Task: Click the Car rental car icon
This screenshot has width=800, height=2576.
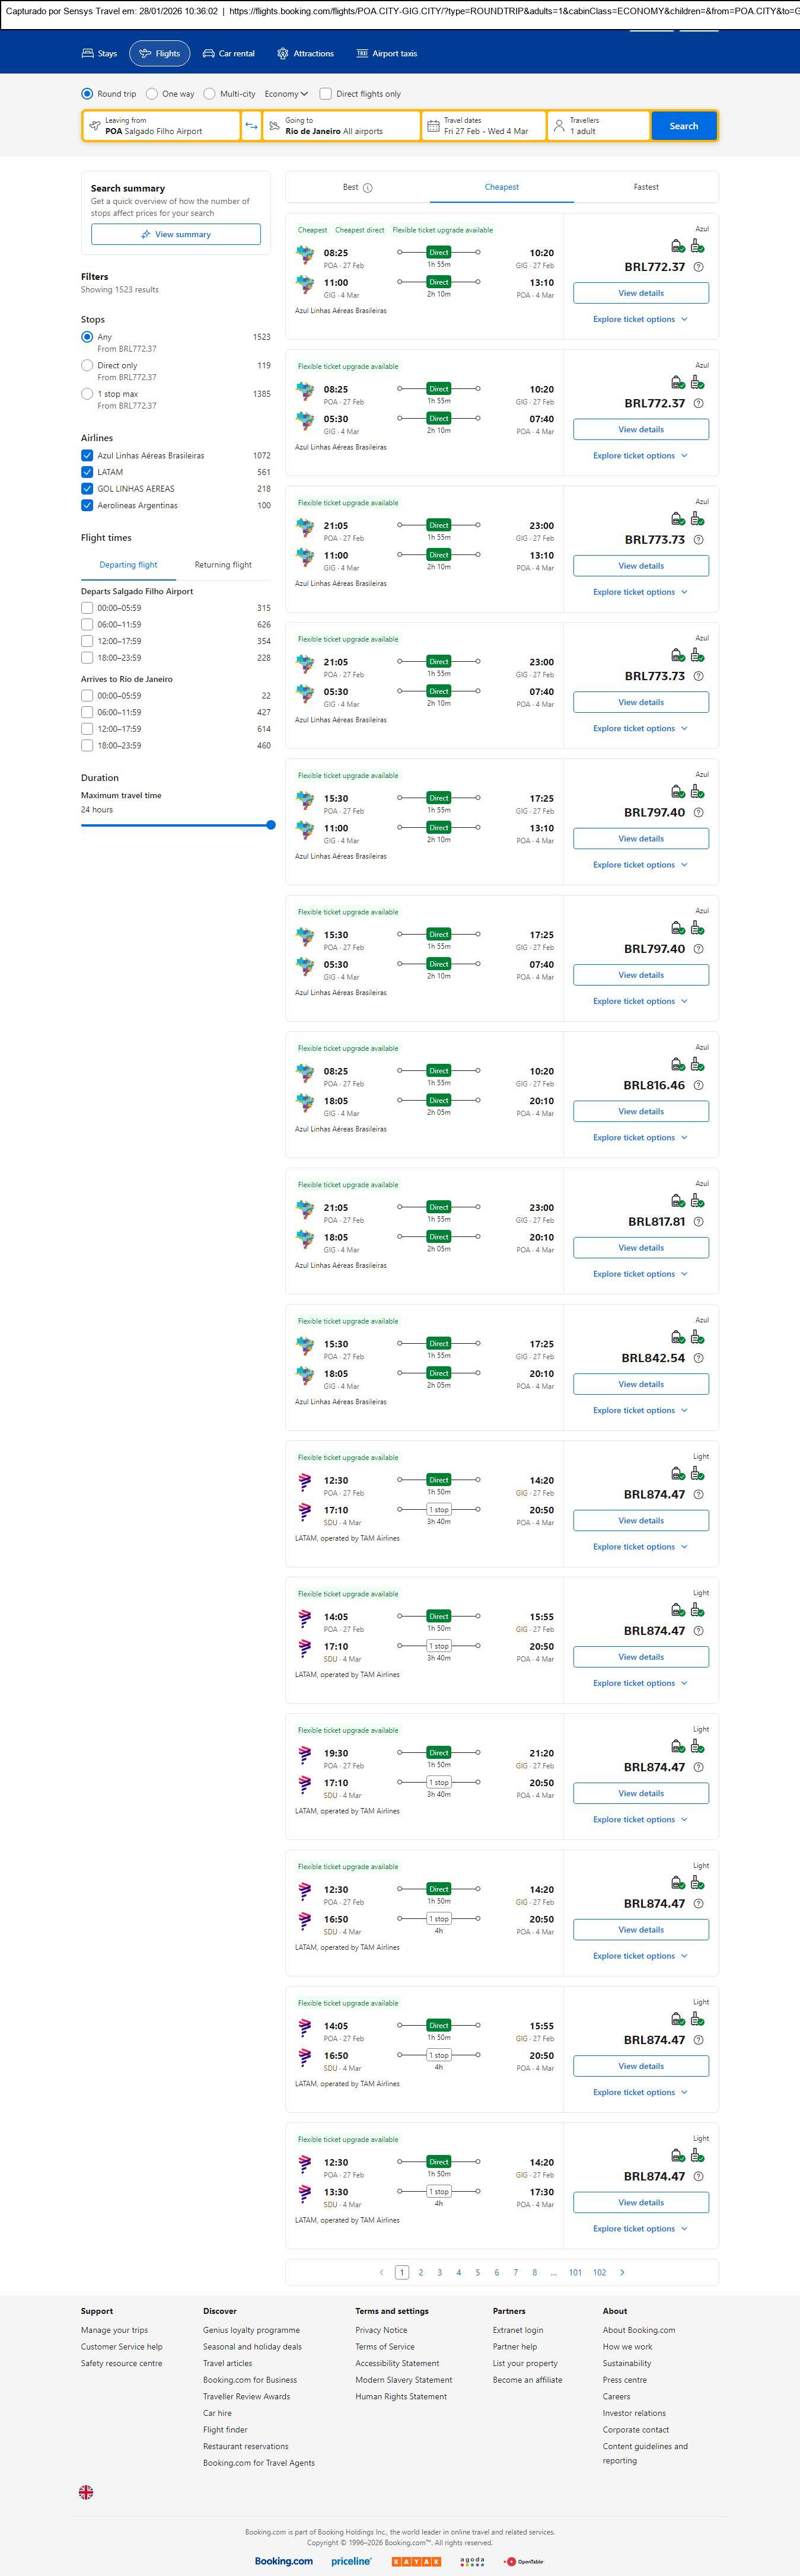Action: click(x=209, y=54)
